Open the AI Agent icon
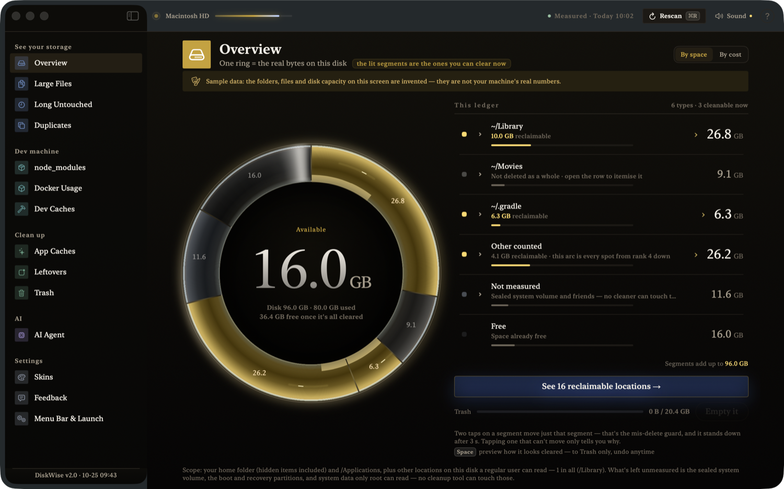The height and width of the screenshot is (489, 784). (21, 335)
